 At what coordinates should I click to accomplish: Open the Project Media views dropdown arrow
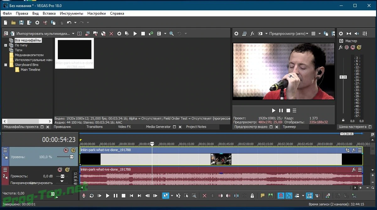165,34
